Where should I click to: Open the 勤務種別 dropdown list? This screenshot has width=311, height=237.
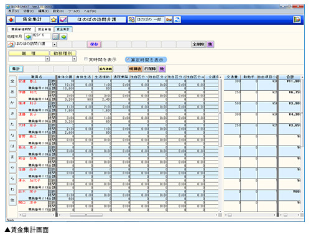coord(75,59)
